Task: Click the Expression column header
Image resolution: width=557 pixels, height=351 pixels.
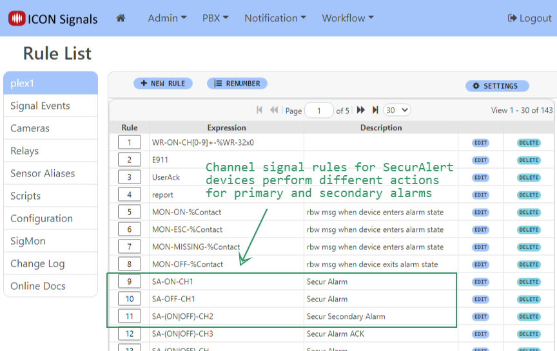Action: point(227,128)
